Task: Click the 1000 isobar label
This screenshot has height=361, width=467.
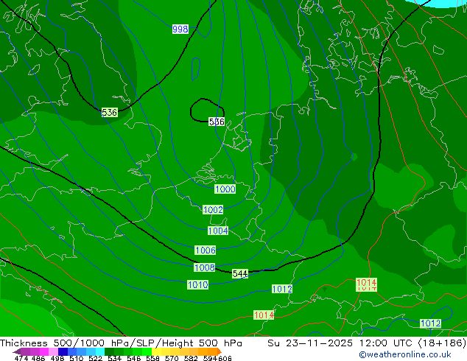Action: [x=225, y=189]
